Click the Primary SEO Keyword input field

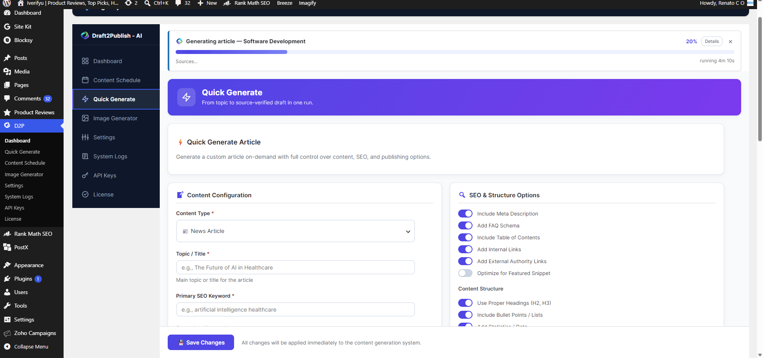(x=295, y=310)
